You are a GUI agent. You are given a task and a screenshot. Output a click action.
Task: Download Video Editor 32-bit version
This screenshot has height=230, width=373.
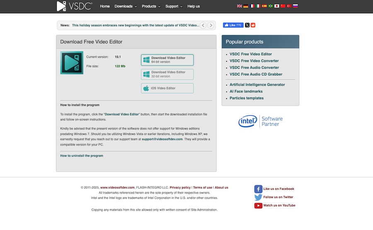tap(167, 74)
